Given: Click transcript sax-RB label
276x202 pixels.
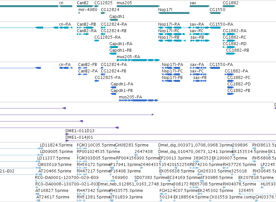Looking at the screenshot, I should 197,37.
